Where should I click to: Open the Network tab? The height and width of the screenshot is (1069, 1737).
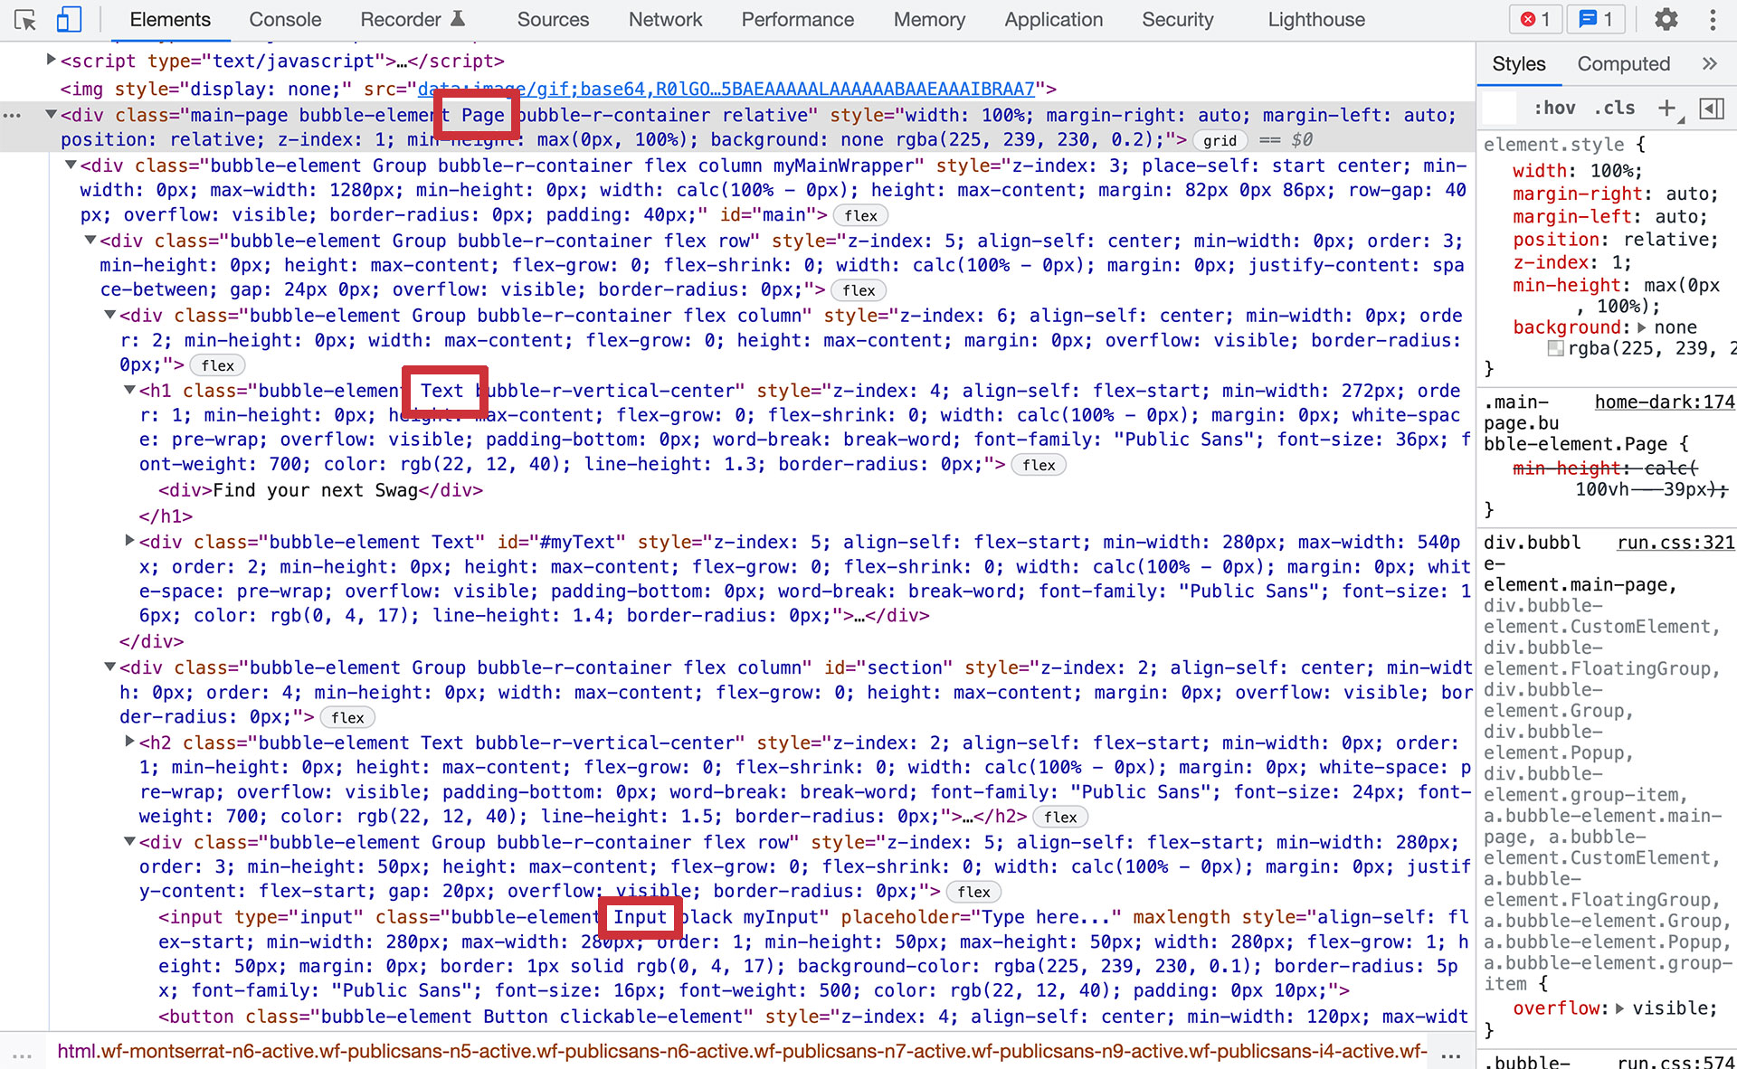click(x=665, y=20)
